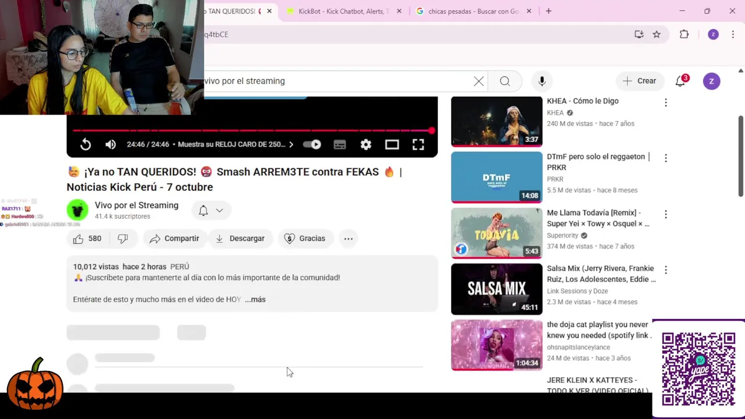Open player settings gear icon
The height and width of the screenshot is (419, 745).
(x=366, y=145)
